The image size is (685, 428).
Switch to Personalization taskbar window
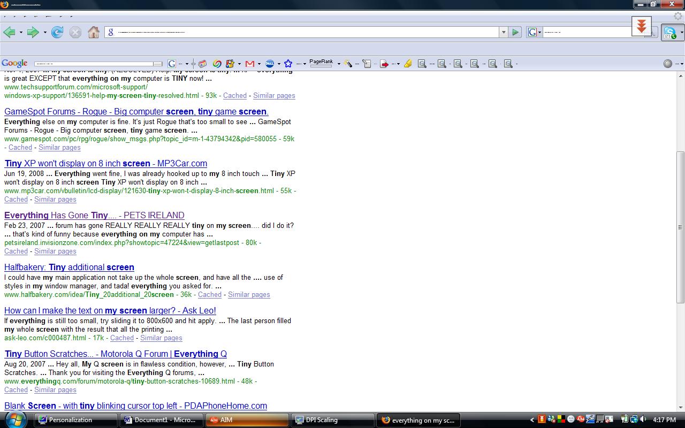tap(76, 420)
